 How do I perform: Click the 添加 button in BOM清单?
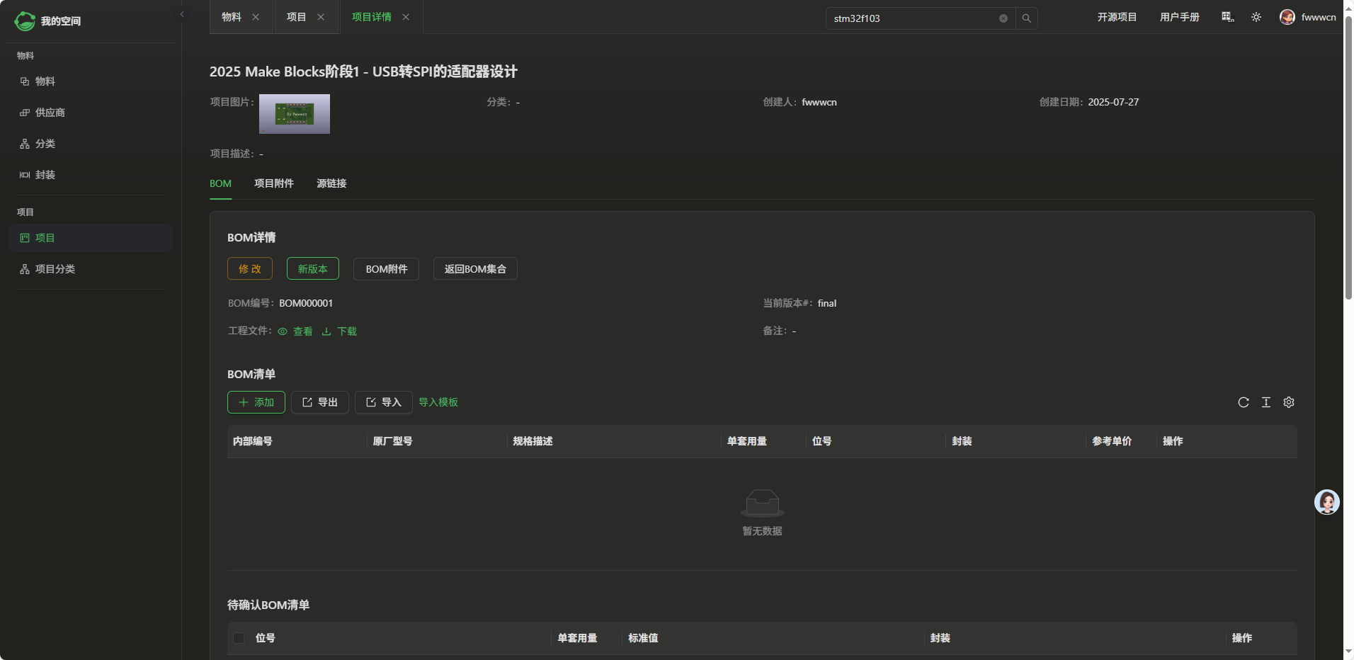click(256, 402)
